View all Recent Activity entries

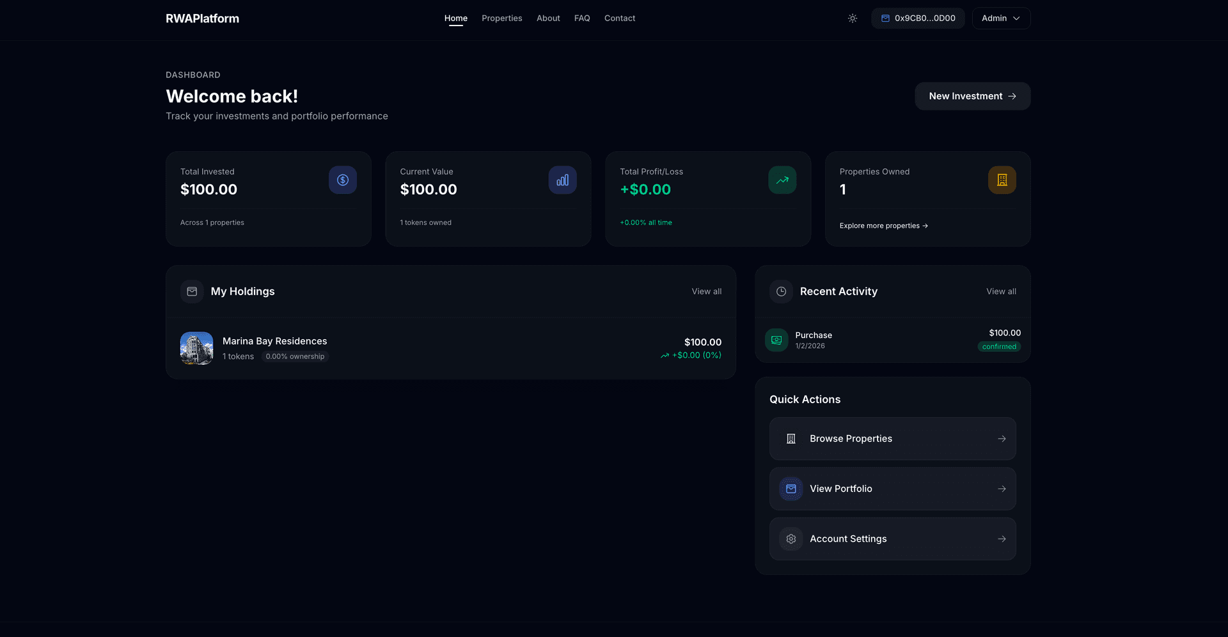pyautogui.click(x=1001, y=291)
